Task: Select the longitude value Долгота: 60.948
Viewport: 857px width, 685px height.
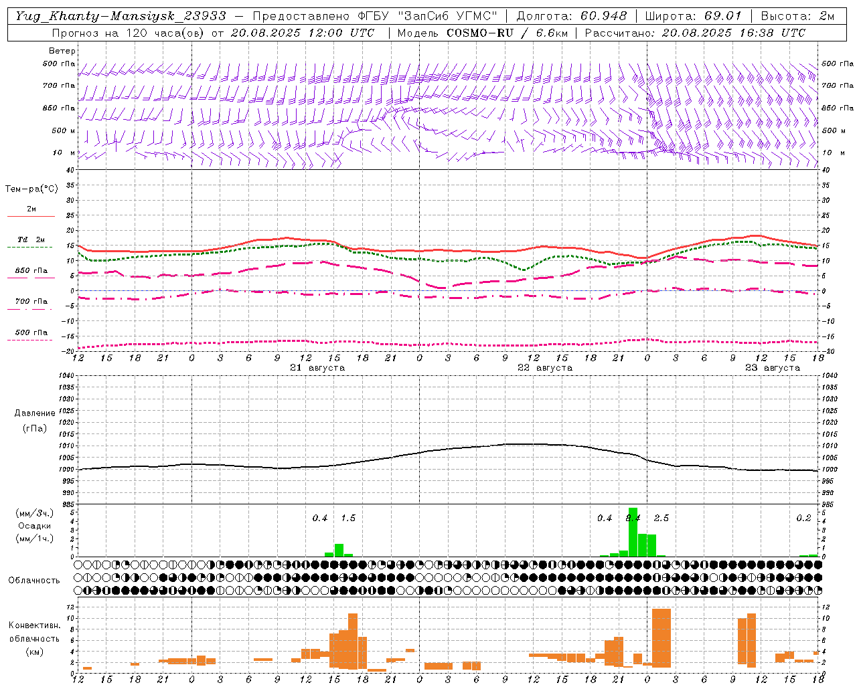Action: tap(572, 16)
